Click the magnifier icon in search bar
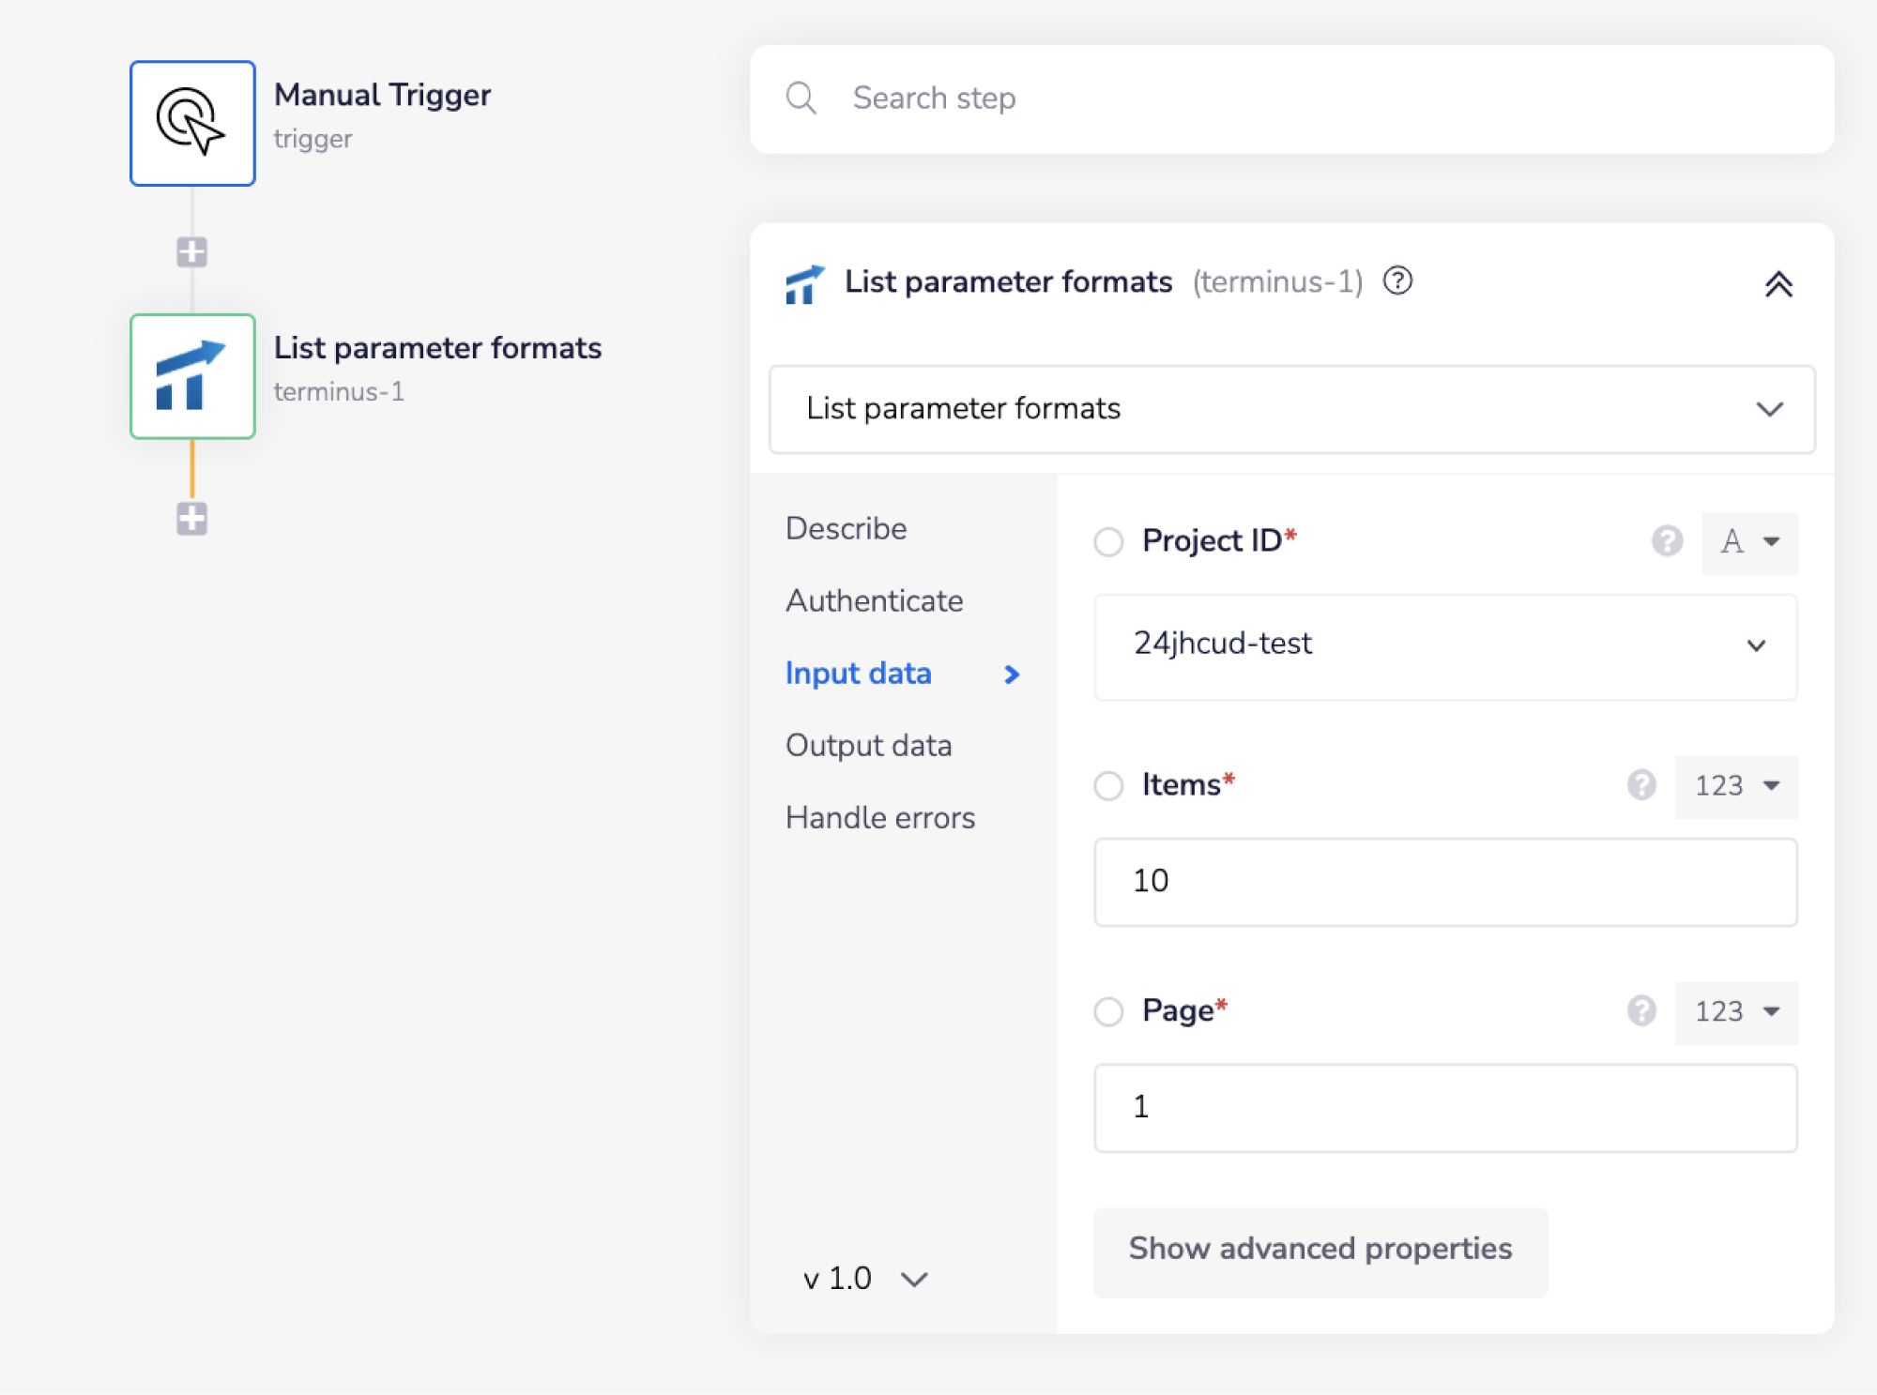 pos(801,98)
